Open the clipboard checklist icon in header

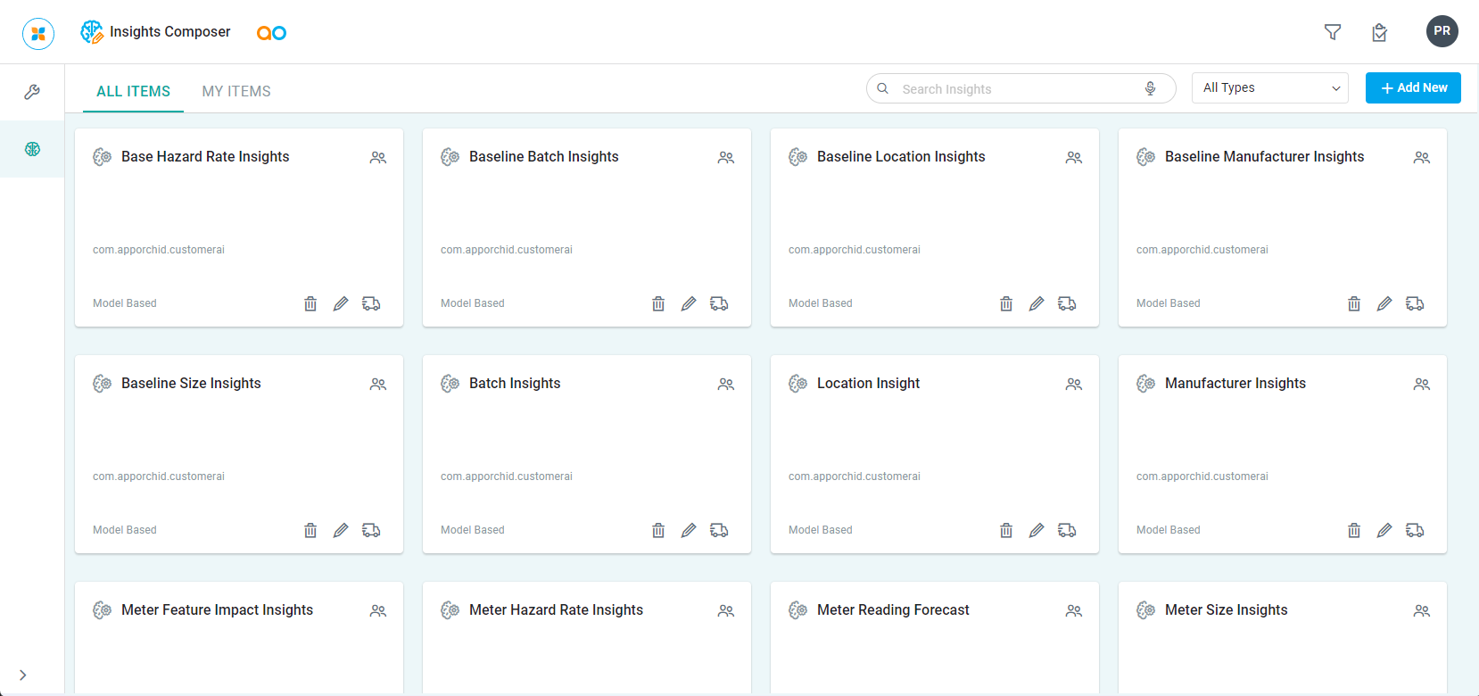[1379, 33]
